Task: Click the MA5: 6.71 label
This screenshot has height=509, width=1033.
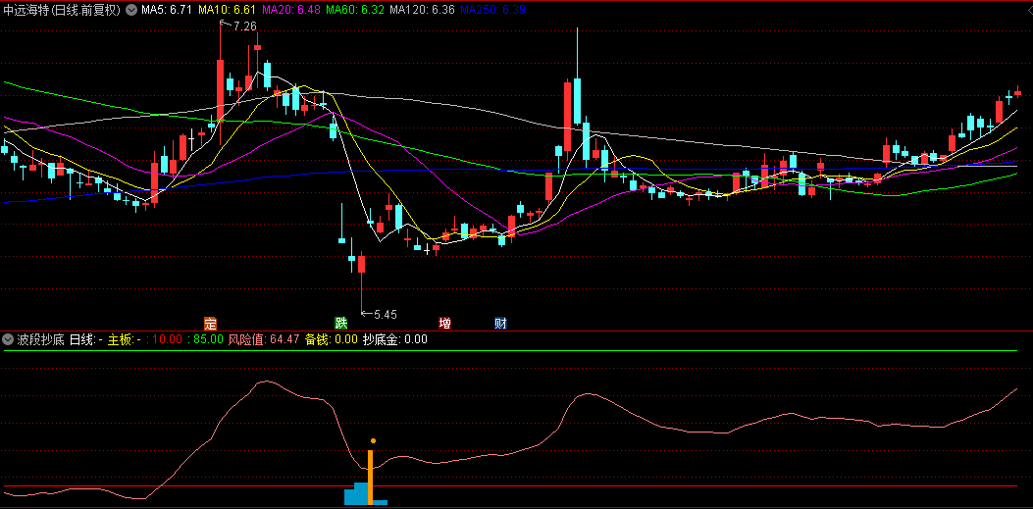Action: click(167, 10)
